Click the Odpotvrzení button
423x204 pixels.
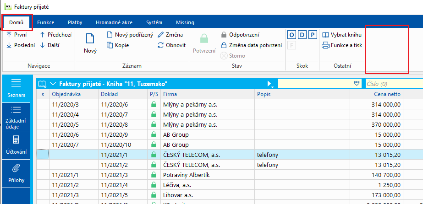click(240, 35)
